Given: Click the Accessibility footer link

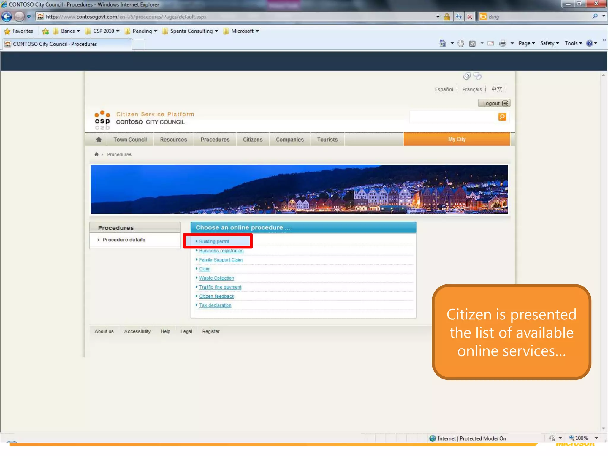Looking at the screenshot, I should [137, 331].
